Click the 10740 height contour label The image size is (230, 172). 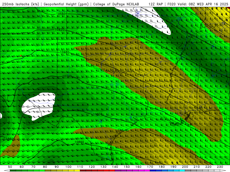[x=67, y=76]
